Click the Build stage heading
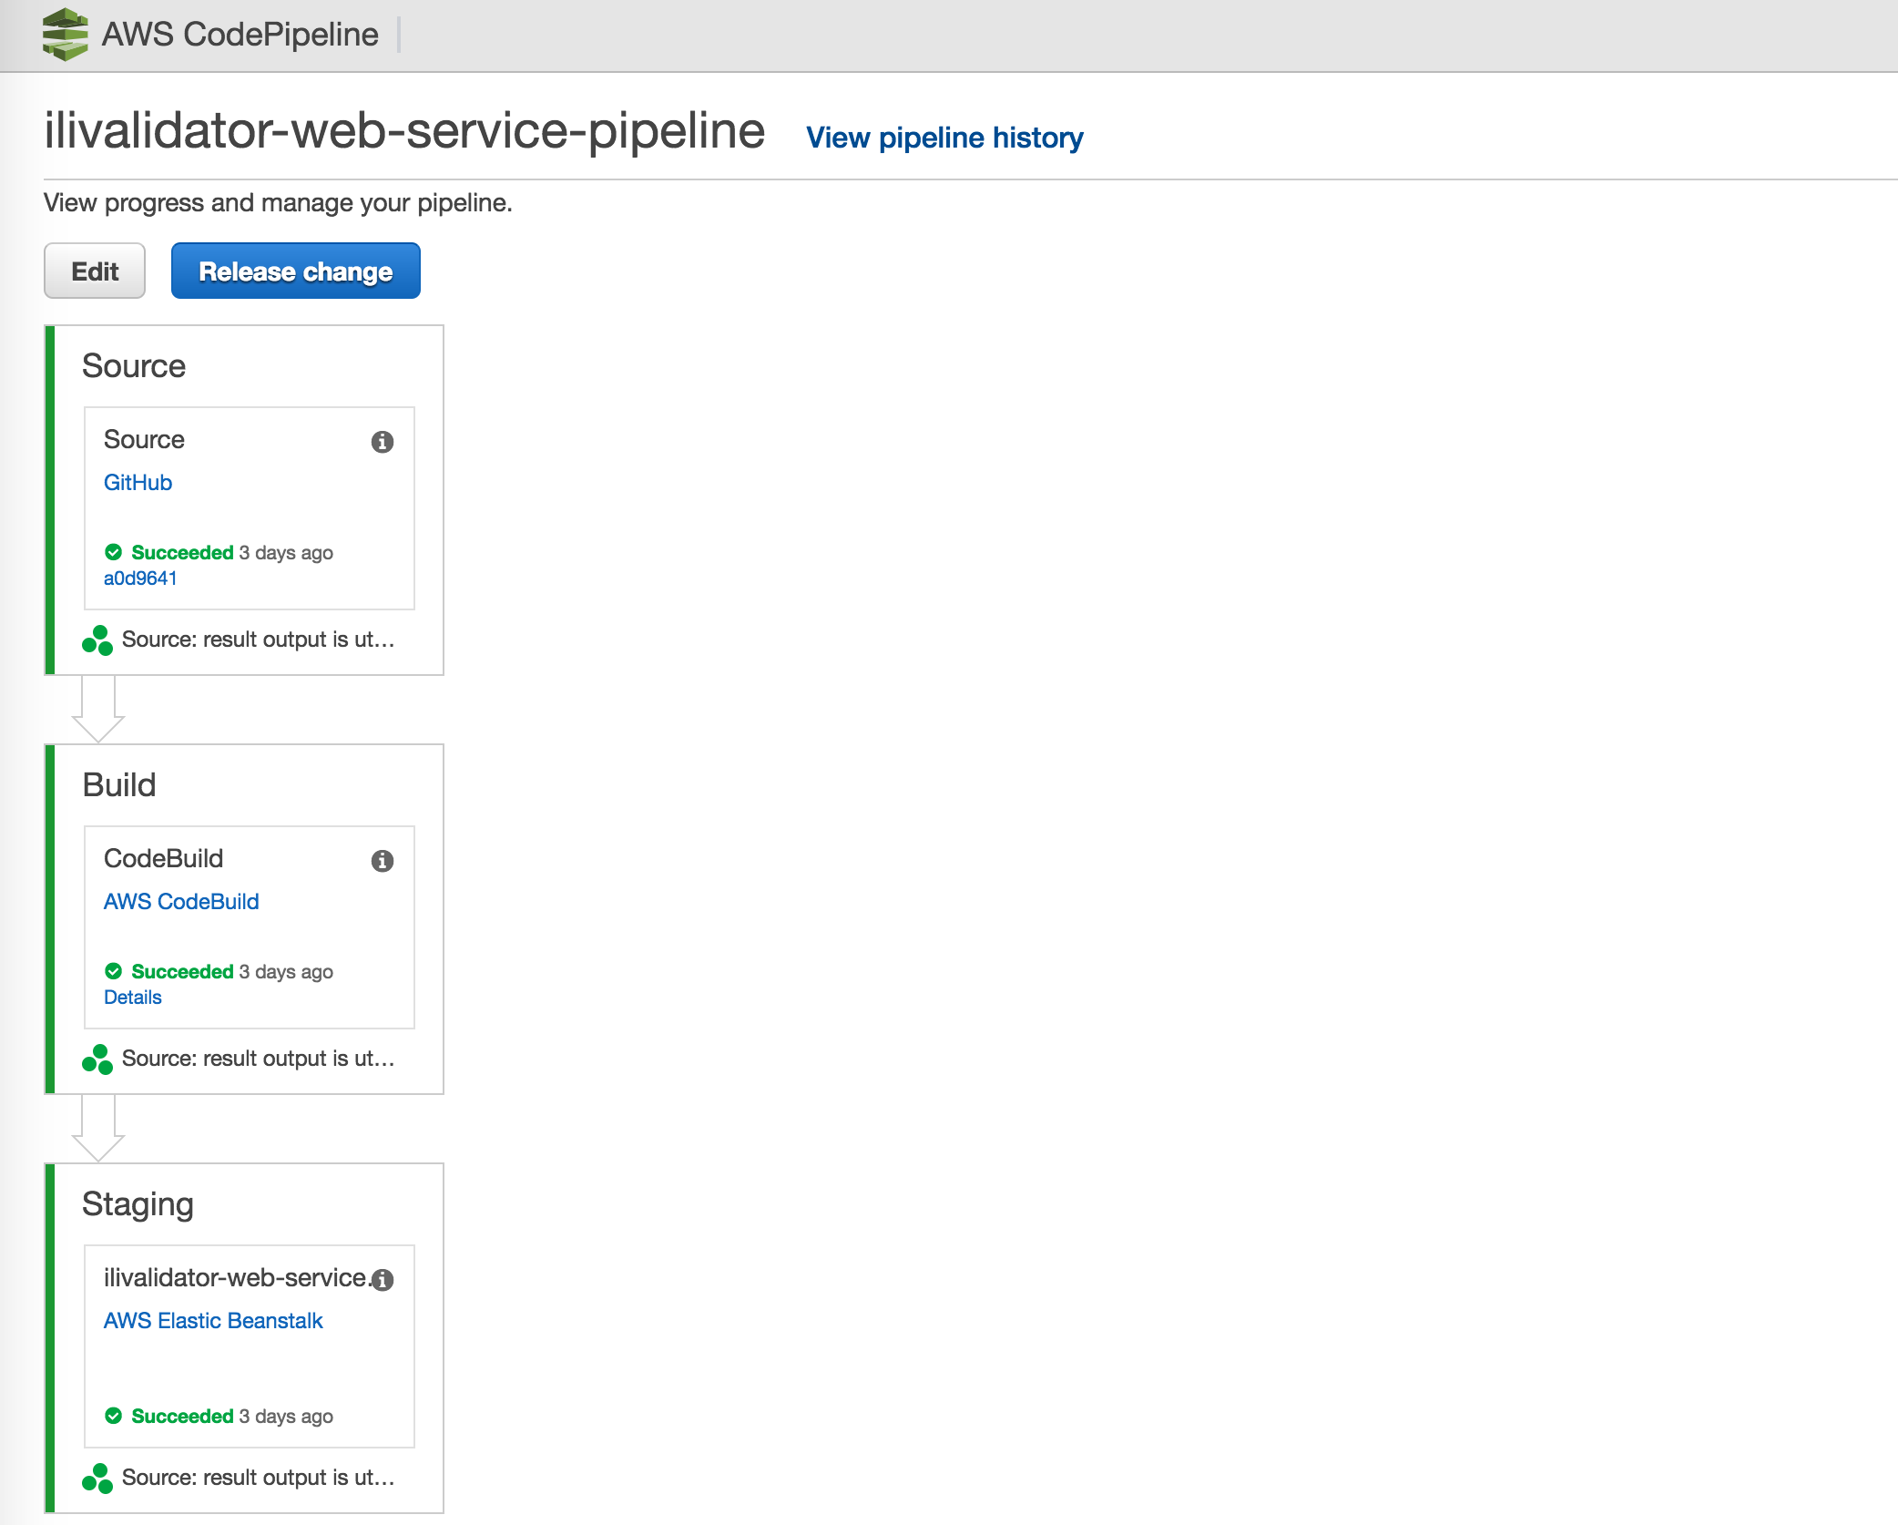Viewport: 1898px width, 1525px height. pyautogui.click(x=119, y=785)
